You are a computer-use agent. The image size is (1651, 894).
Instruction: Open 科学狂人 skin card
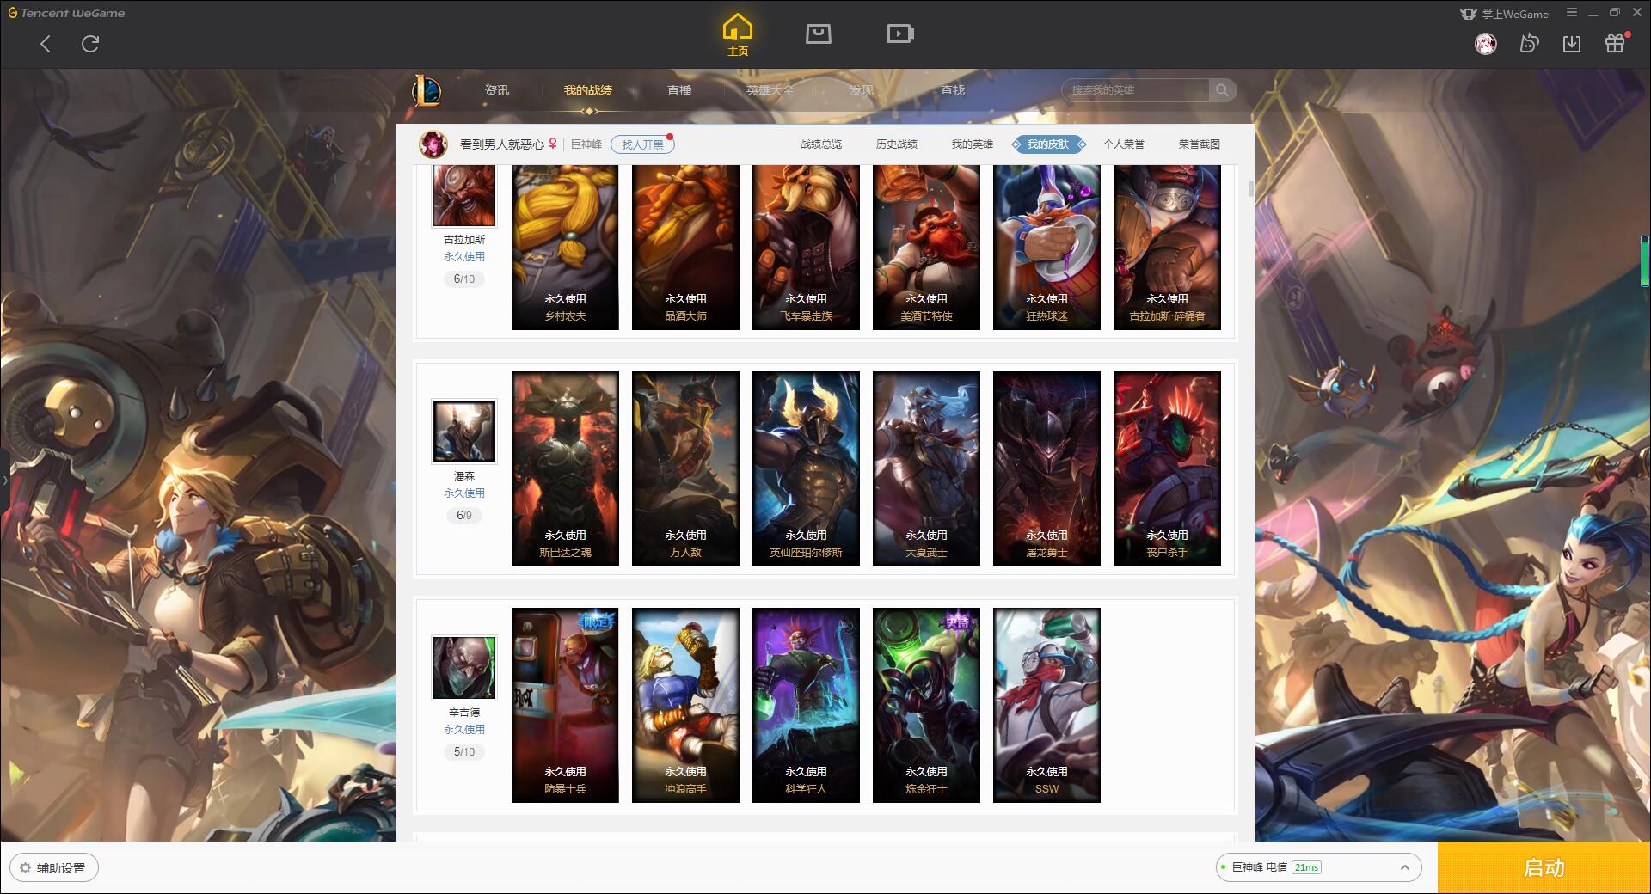806,705
